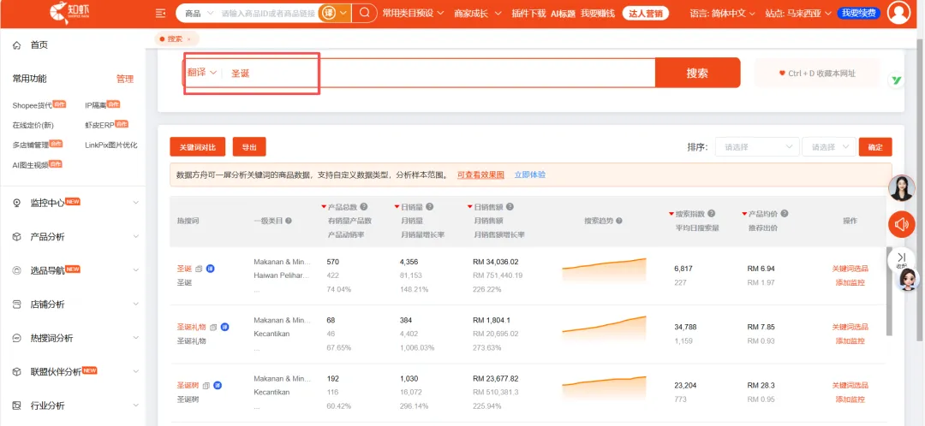The height and width of the screenshot is (426, 925).
Task: Open second 请选择 sort order dropdown
Action: click(829, 147)
